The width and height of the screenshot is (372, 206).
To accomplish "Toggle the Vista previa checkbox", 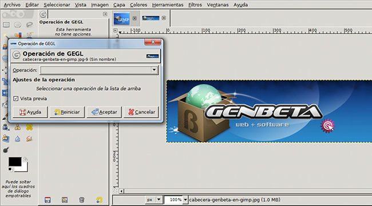I will pyautogui.click(x=16, y=98).
